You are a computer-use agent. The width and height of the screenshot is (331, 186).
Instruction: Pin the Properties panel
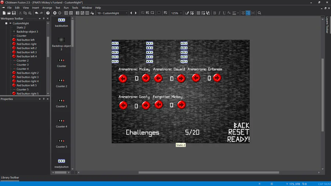(x=44, y=99)
